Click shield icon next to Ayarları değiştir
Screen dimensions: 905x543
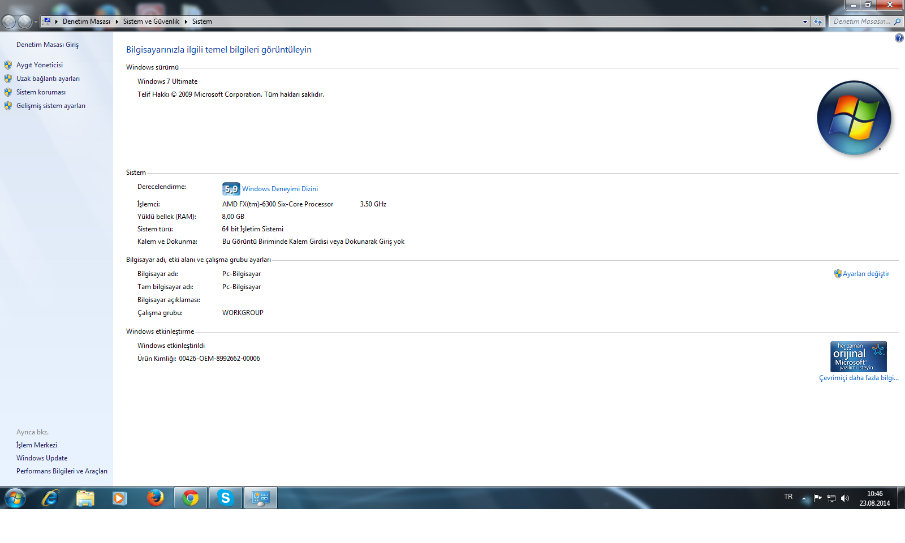(x=838, y=274)
